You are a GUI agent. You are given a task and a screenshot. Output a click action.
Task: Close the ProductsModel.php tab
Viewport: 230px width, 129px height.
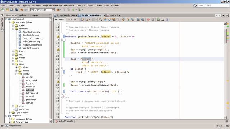104,15
